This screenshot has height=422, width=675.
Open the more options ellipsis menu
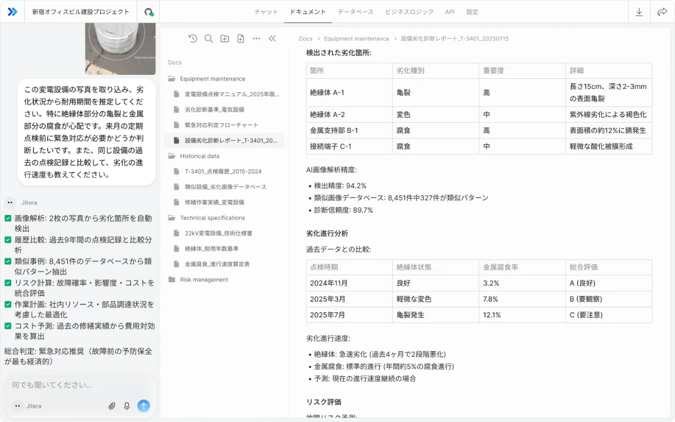click(x=256, y=39)
